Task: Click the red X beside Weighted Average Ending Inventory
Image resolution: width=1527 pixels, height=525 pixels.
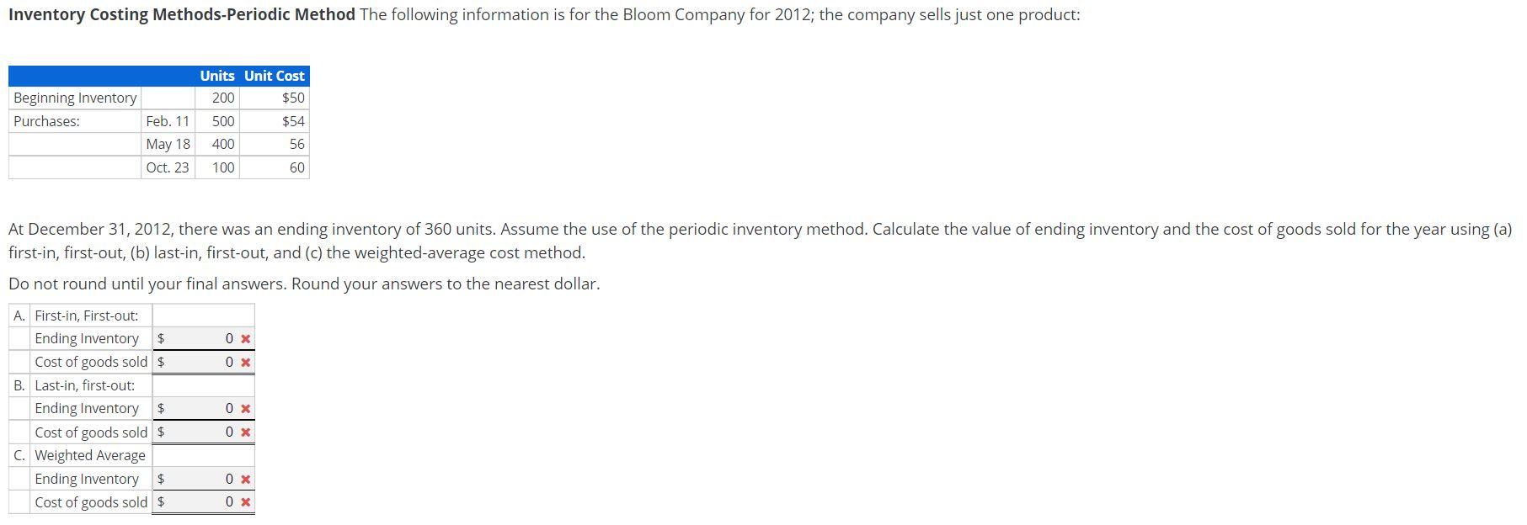Action: 244,478
